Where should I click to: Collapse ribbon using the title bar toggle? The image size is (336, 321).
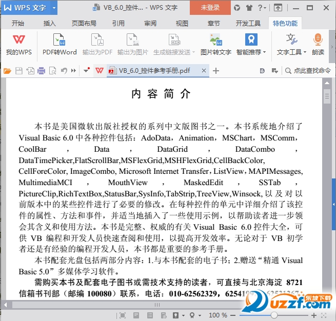point(278,8)
